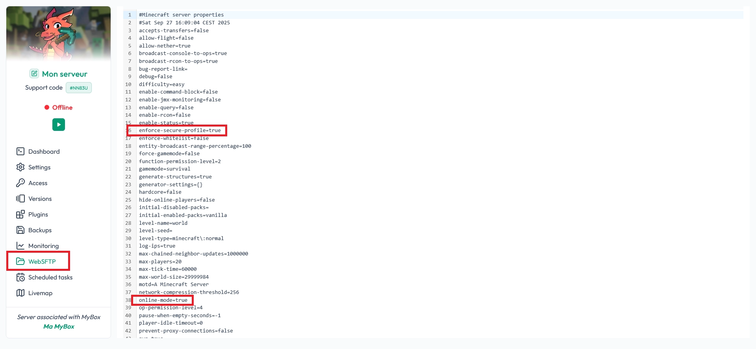Place cursor on max-players=20 line

tap(160, 262)
